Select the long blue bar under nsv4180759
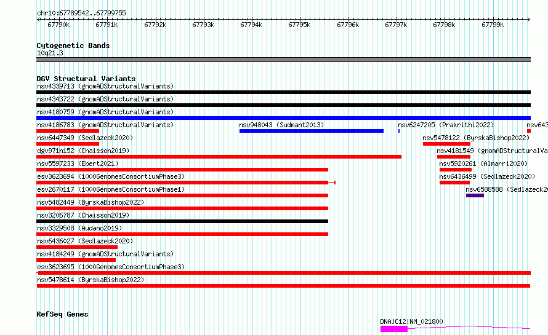 click(283, 118)
